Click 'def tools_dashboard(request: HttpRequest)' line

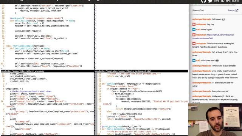coord(136,129)
